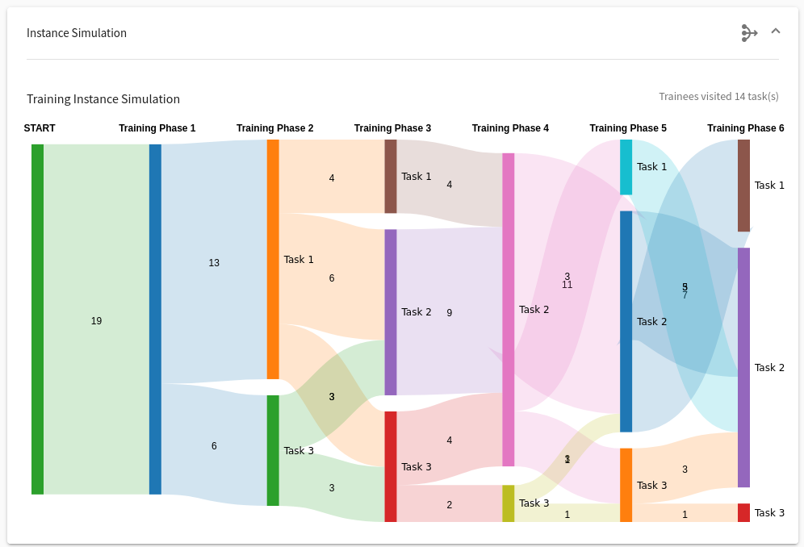The width and height of the screenshot is (804, 547).
Task: Click the flow link labeled 19
Action: [96, 320]
